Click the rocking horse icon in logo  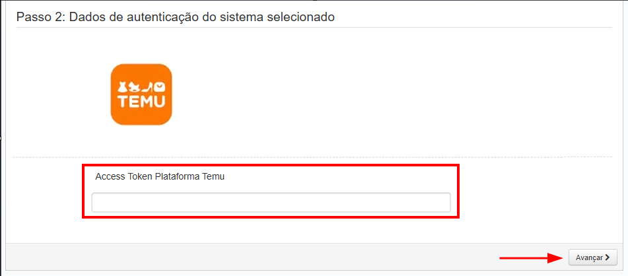coord(134,86)
